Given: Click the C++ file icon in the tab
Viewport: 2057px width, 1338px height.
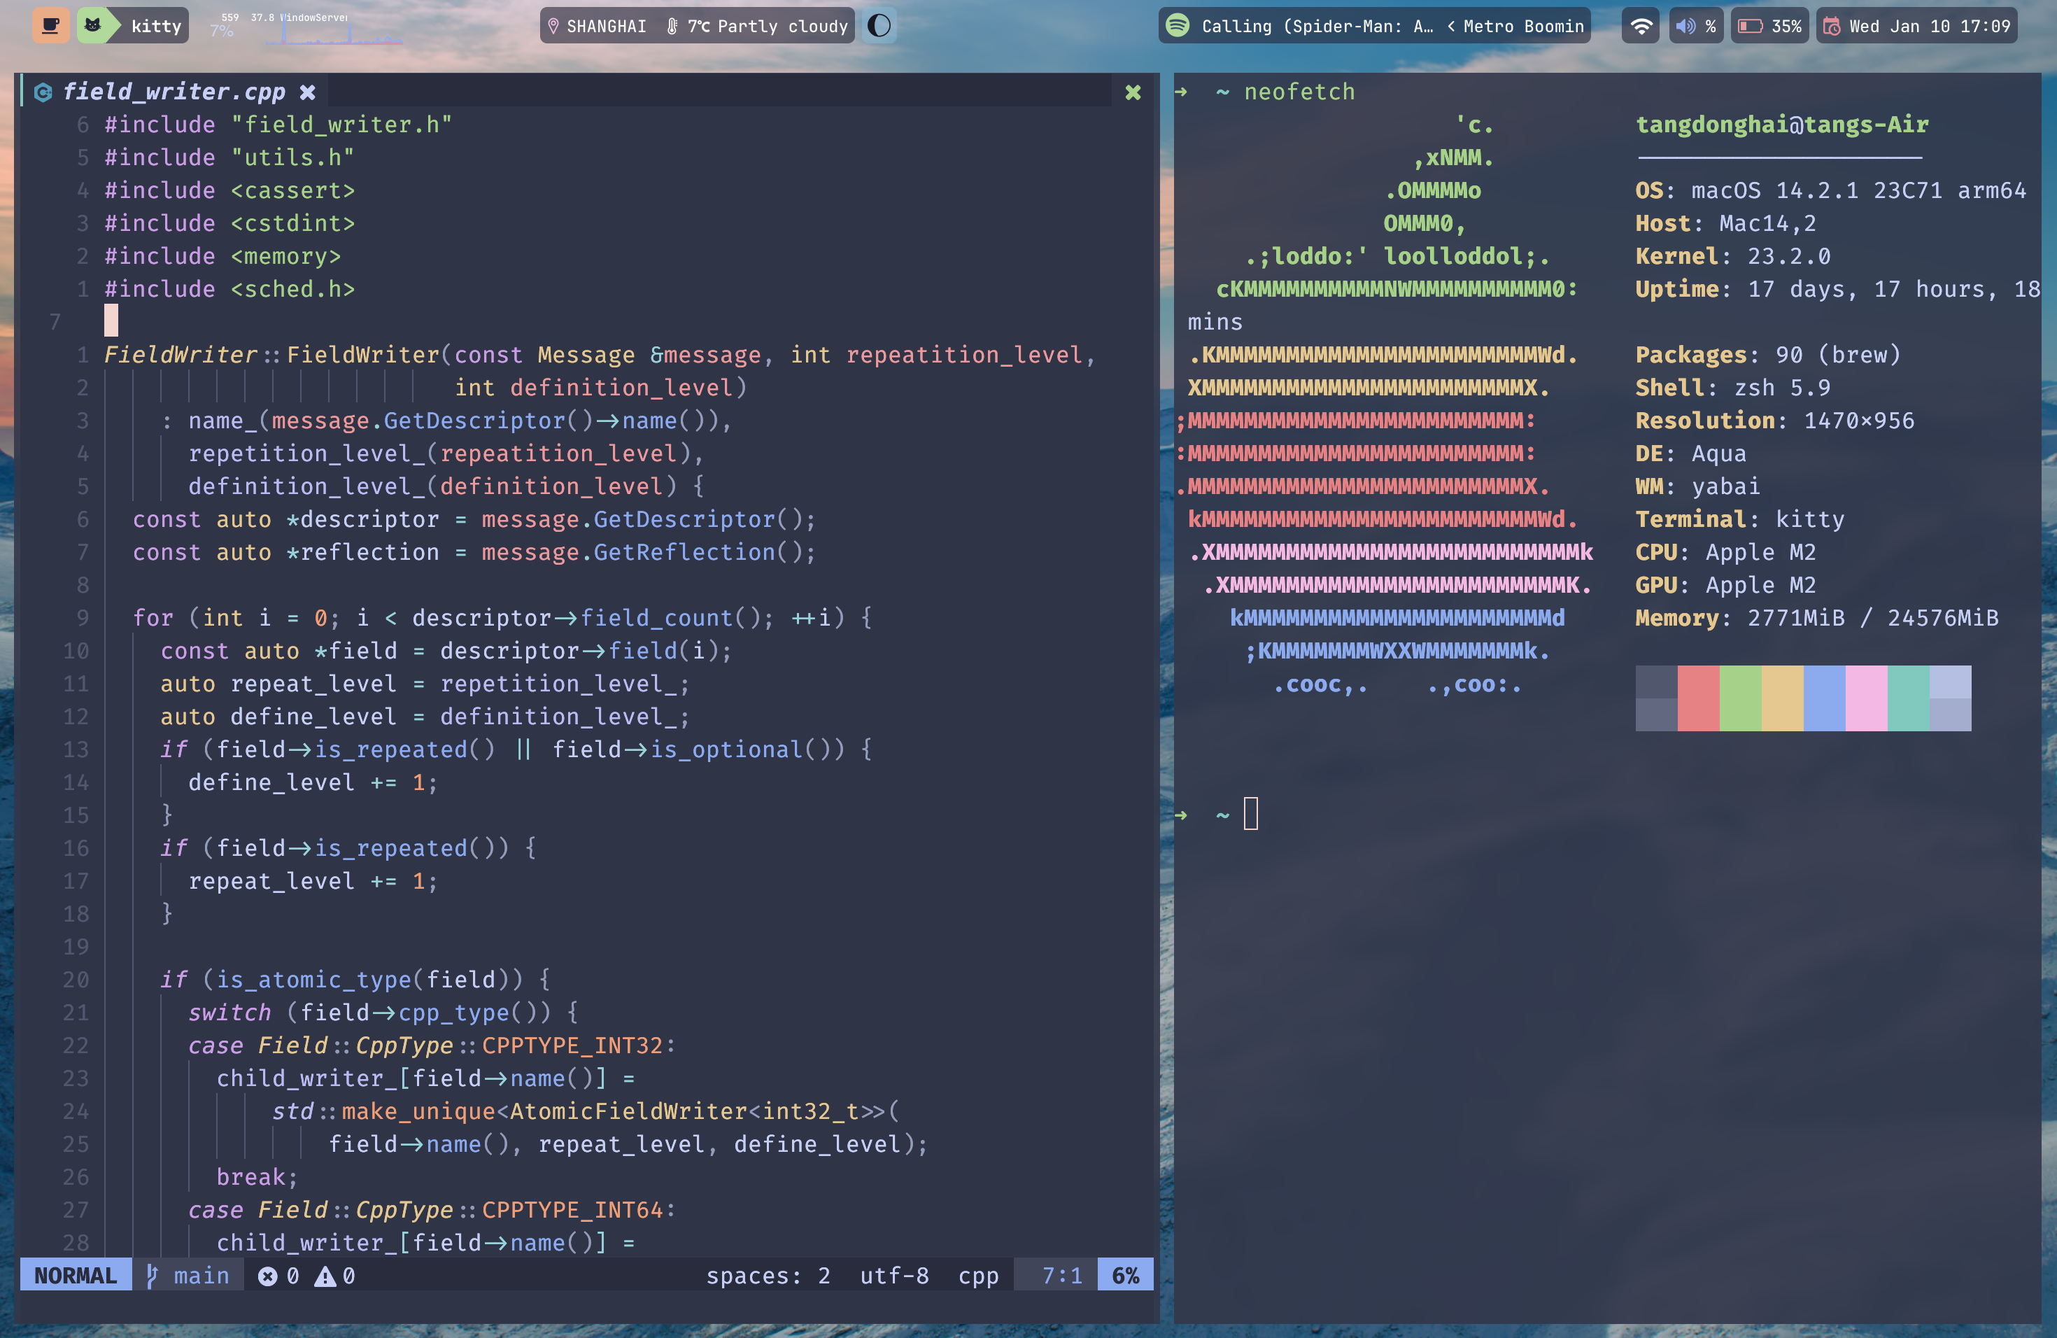Looking at the screenshot, I should coord(43,92).
